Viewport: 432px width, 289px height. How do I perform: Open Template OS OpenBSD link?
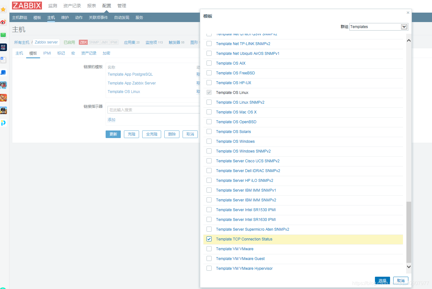pyautogui.click(x=236, y=122)
